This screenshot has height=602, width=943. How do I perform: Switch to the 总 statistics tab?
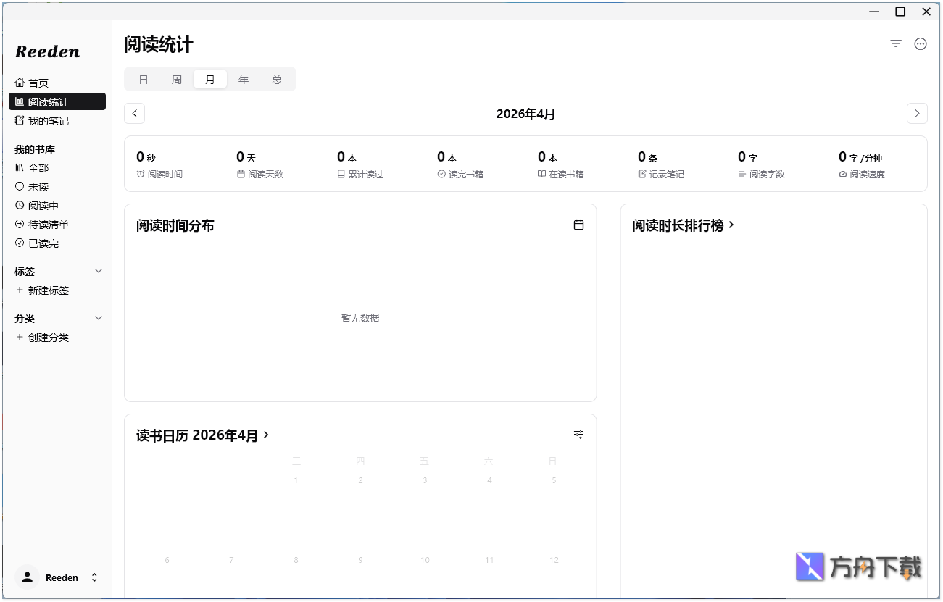pyautogui.click(x=277, y=79)
